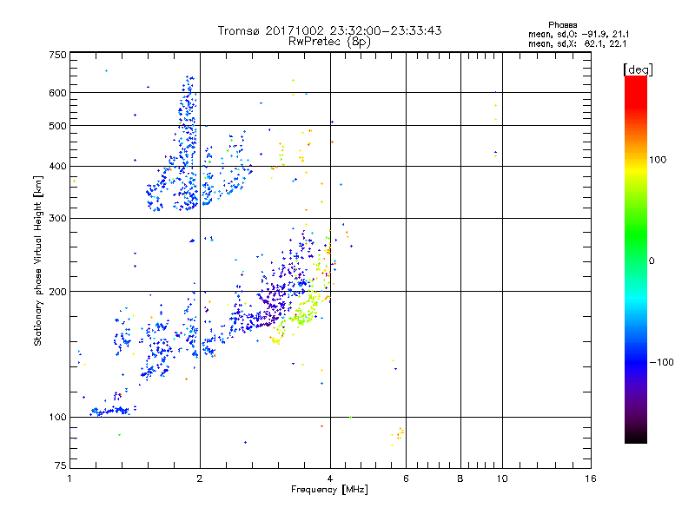Click the '0' colorbar tick label
The image size is (695, 521).
(x=652, y=261)
